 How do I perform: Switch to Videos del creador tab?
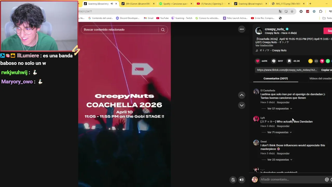pyautogui.click(x=321, y=78)
